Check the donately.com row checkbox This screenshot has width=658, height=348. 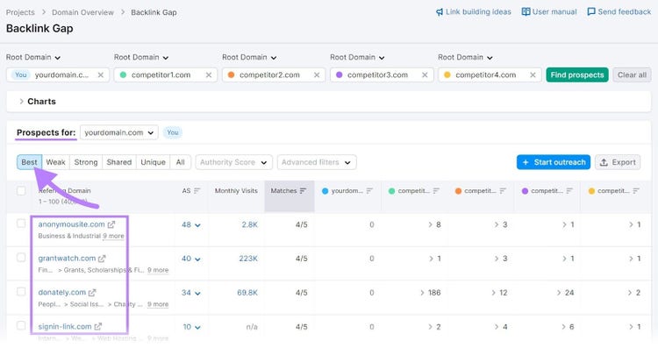[x=21, y=291]
